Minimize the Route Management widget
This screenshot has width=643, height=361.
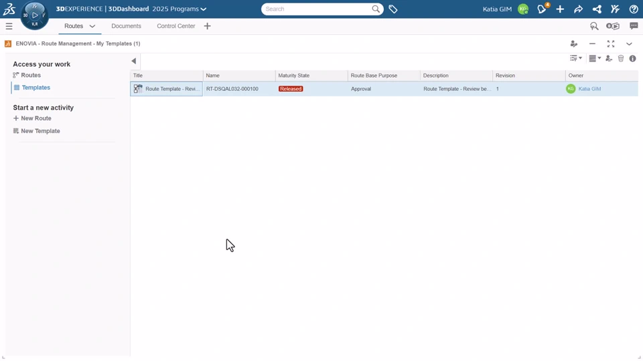(592, 44)
